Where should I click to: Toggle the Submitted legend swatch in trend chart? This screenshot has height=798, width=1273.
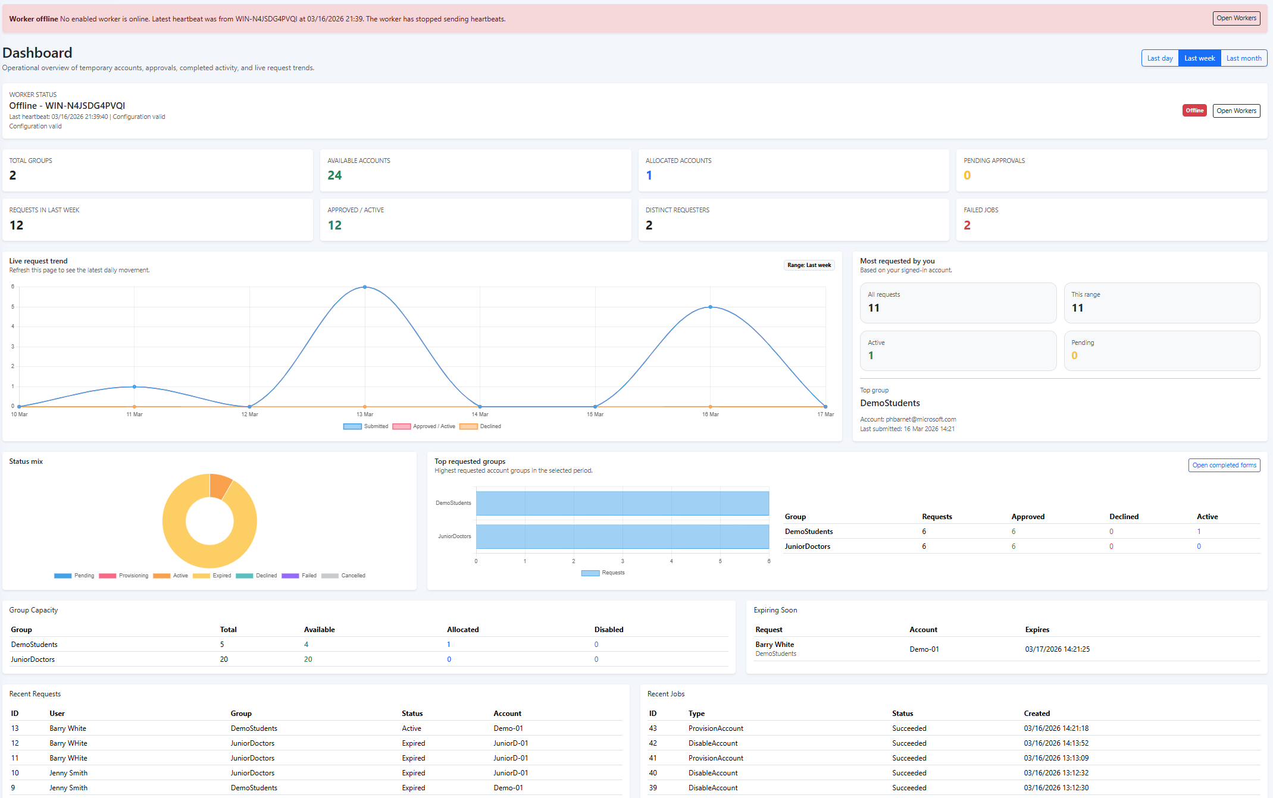click(x=352, y=426)
